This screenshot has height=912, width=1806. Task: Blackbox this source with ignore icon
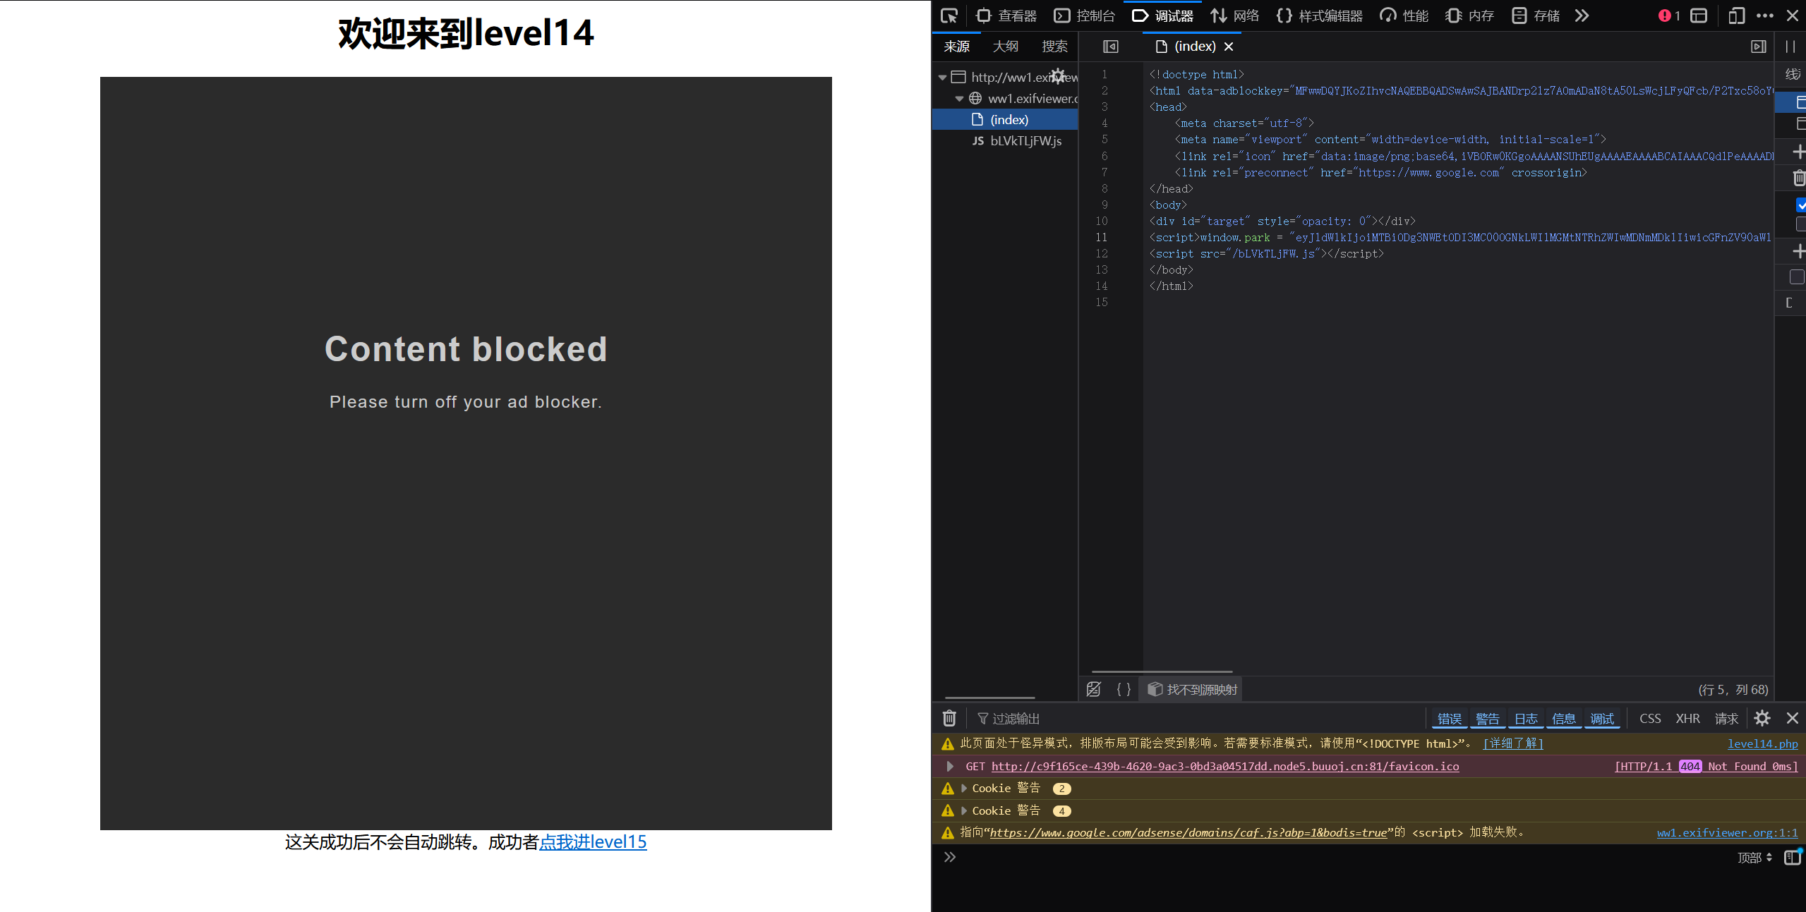pos(1093,689)
